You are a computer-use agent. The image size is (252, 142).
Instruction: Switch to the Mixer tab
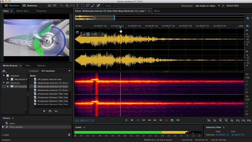pyautogui.click(x=157, y=11)
